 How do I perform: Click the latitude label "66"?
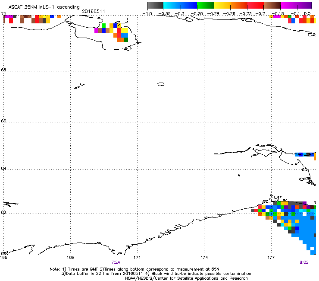3,121
